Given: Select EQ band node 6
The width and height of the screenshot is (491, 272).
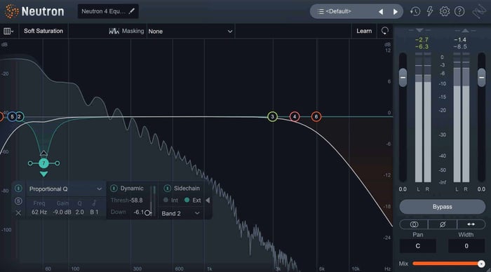Looking at the screenshot, I should pos(316,117).
